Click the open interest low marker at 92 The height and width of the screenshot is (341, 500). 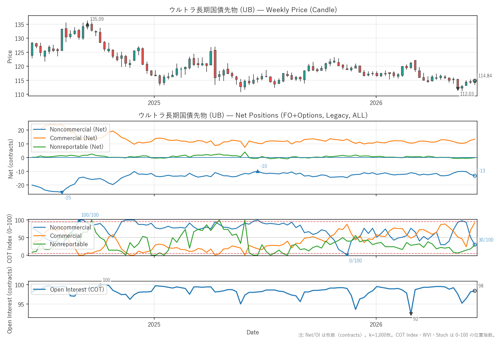click(x=411, y=314)
